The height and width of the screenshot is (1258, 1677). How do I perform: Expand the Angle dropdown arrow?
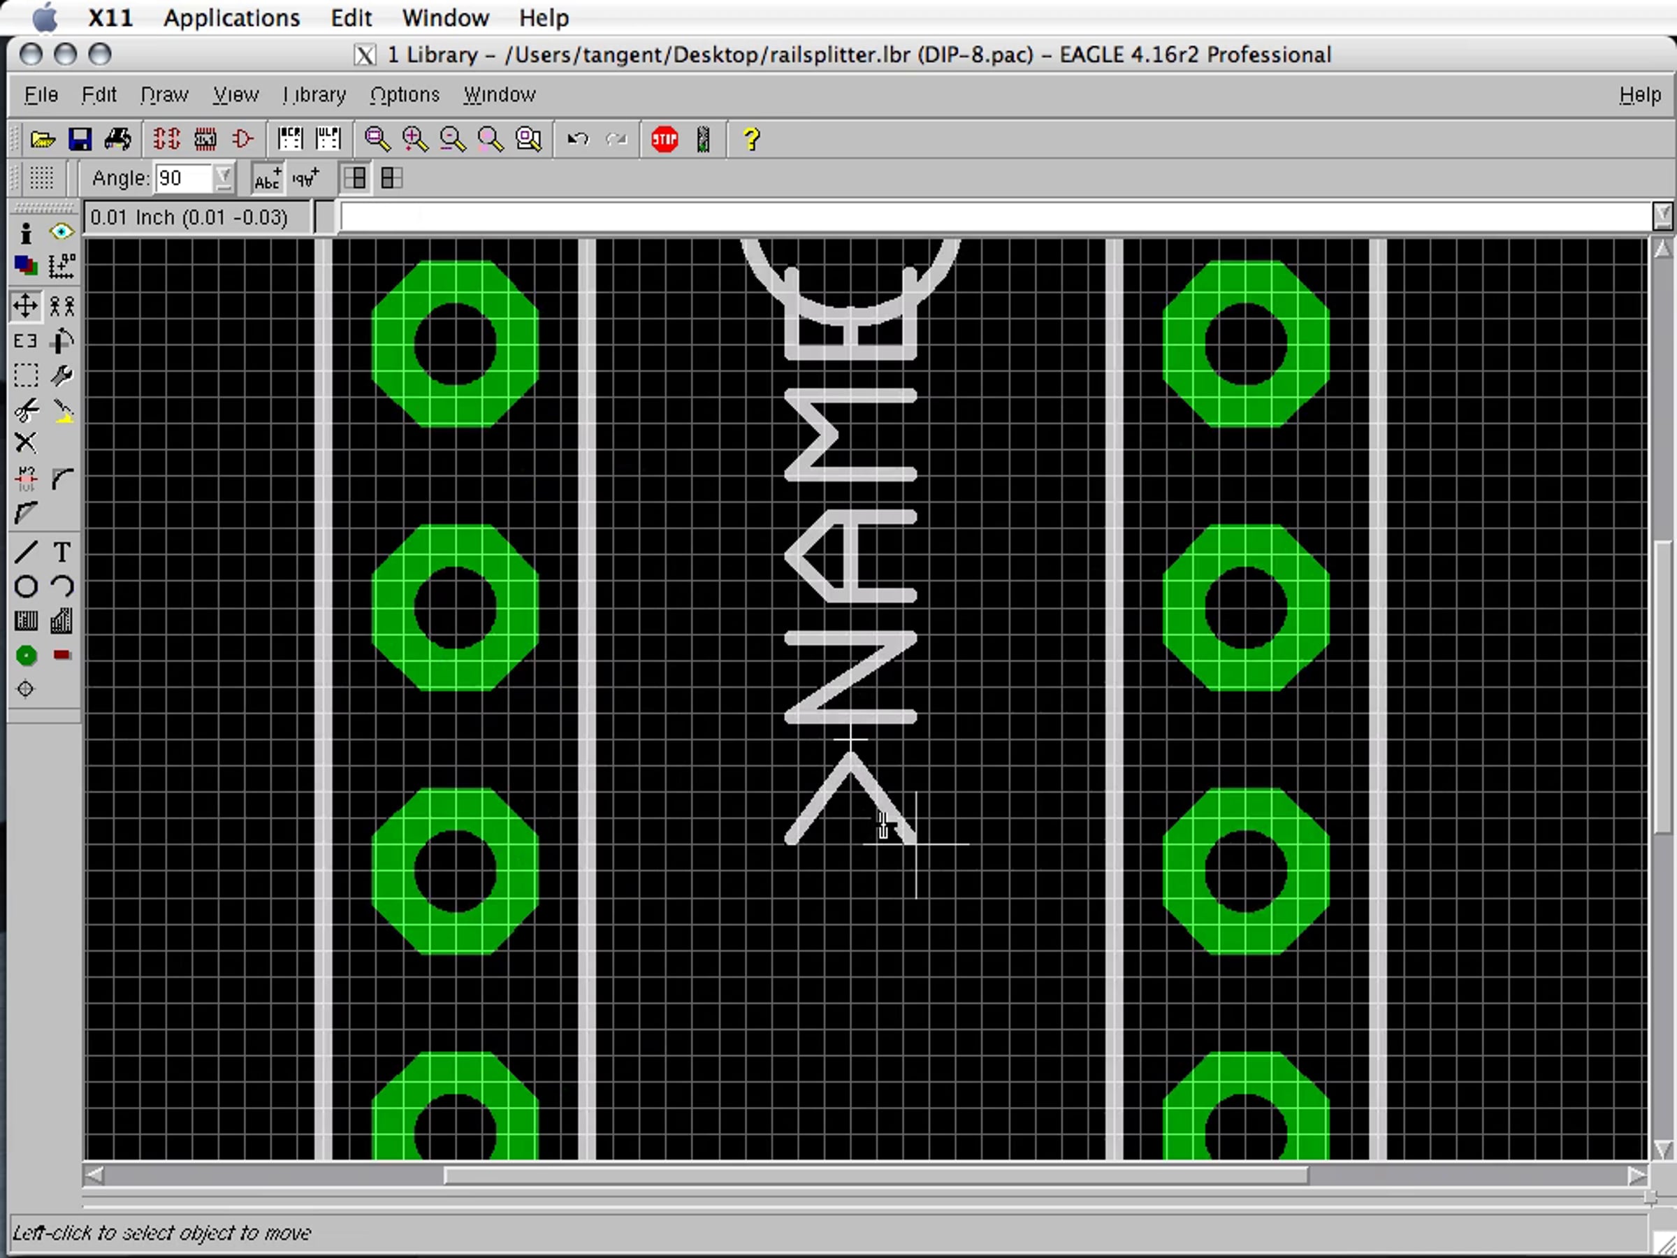point(223,179)
